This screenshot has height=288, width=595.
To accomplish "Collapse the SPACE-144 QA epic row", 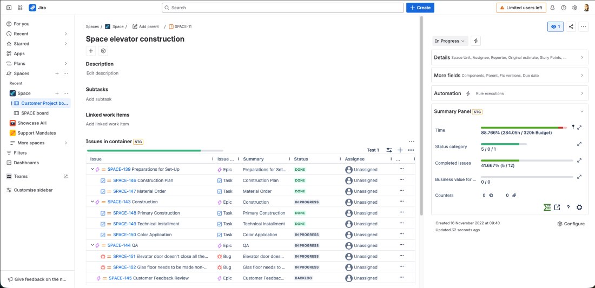I will click(92, 245).
